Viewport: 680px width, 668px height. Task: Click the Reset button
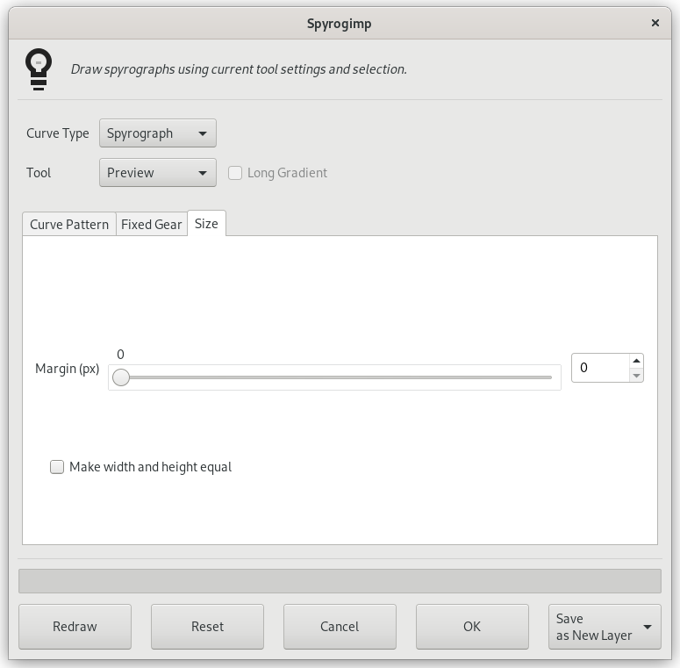[207, 627]
